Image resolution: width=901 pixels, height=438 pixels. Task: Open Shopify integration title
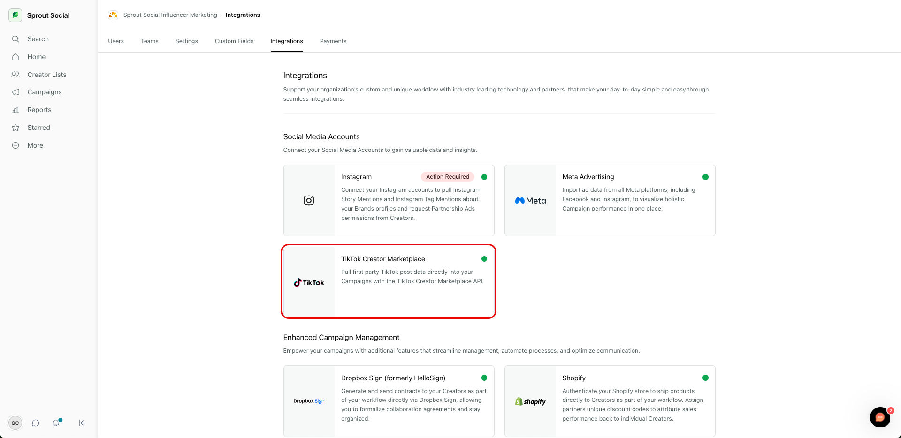pyautogui.click(x=574, y=378)
